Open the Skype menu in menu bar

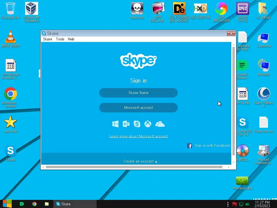pyautogui.click(x=48, y=39)
